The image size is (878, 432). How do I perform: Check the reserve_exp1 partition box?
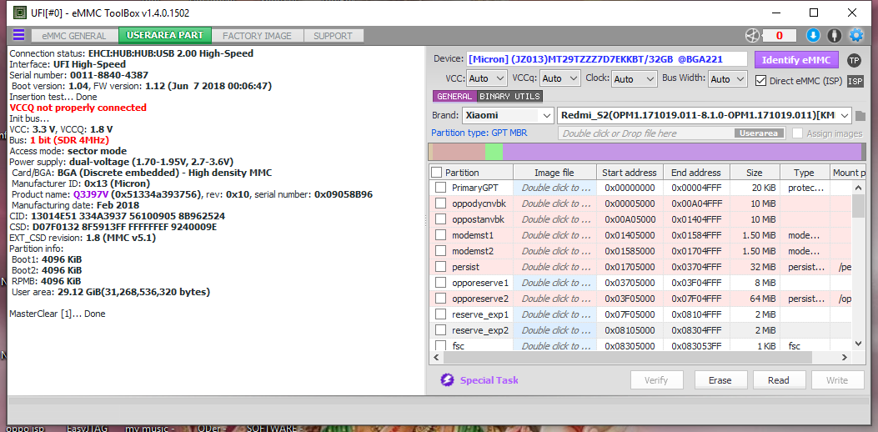(441, 314)
